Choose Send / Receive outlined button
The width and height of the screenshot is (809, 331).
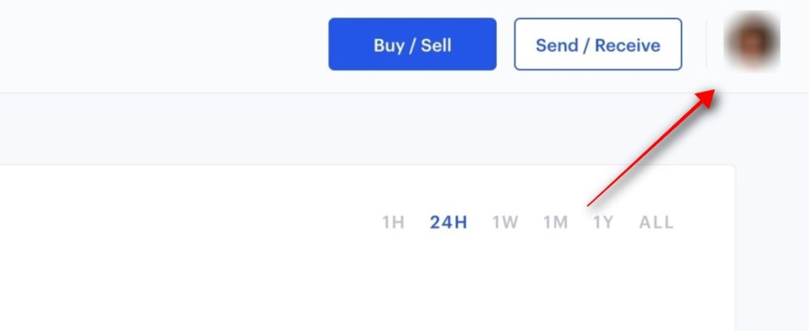click(x=598, y=44)
